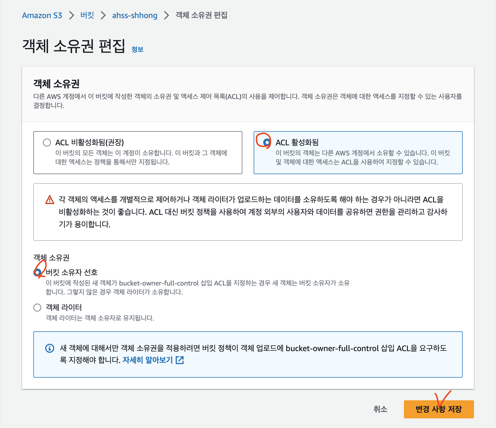Click the chevron after ahss-shhong breadcrumb
The width and height of the screenshot is (496, 428).
coord(166,15)
